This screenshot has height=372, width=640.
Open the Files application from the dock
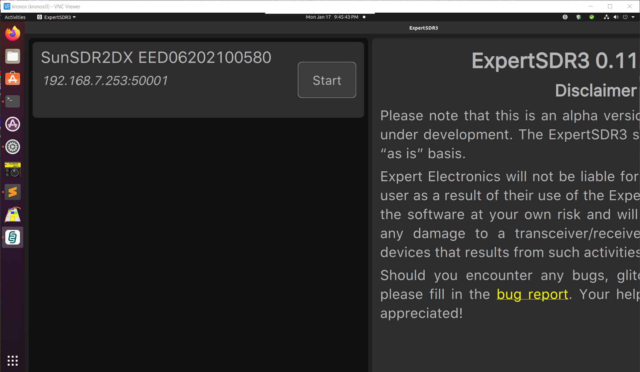pyautogui.click(x=13, y=56)
